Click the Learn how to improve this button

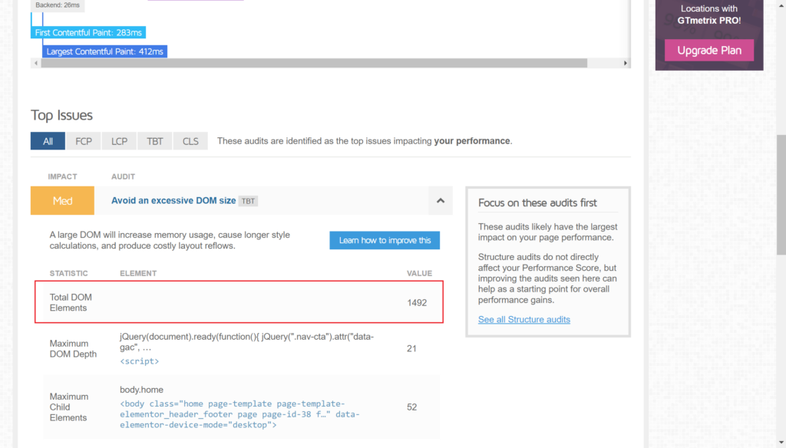pos(385,240)
